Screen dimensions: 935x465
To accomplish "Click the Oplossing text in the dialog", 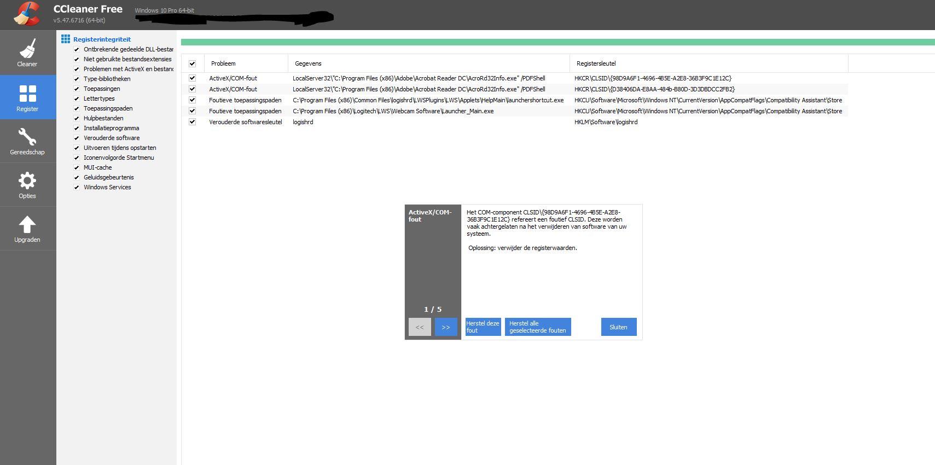I will pos(523,248).
